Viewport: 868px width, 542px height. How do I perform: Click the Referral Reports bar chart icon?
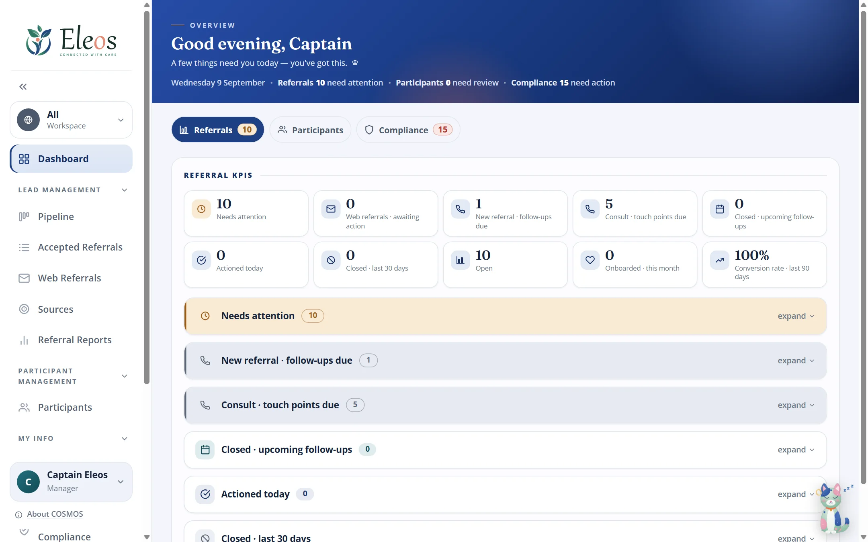(24, 340)
